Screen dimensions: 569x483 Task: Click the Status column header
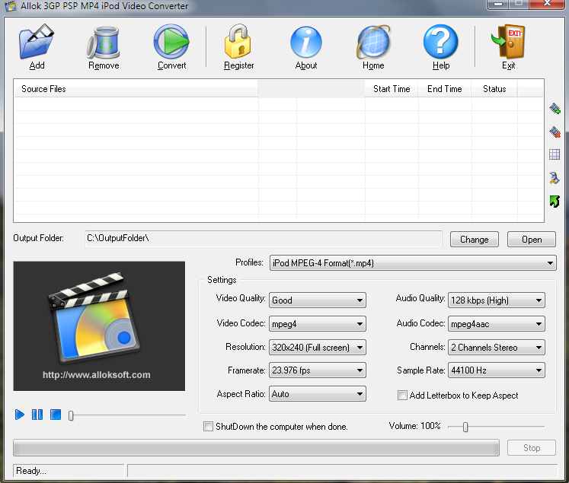[494, 89]
